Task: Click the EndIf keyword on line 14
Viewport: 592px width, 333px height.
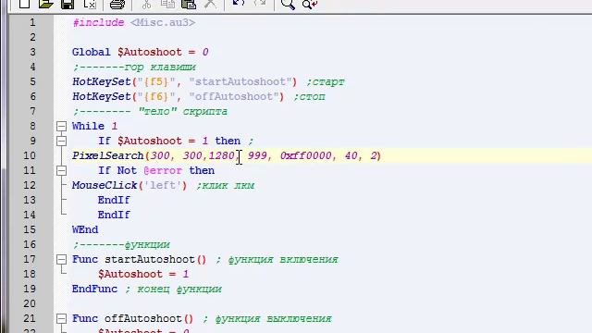Action: [114, 215]
